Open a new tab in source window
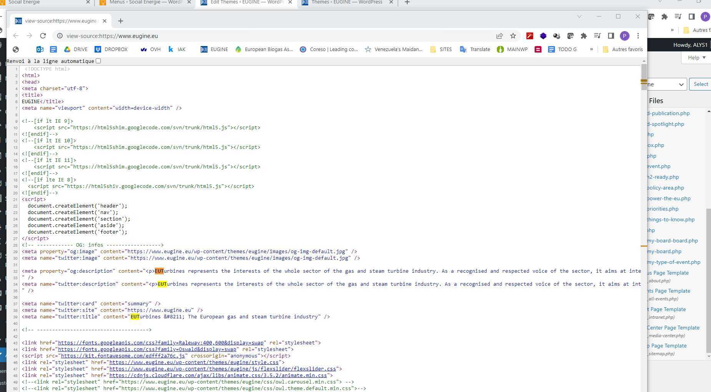 [x=121, y=21]
